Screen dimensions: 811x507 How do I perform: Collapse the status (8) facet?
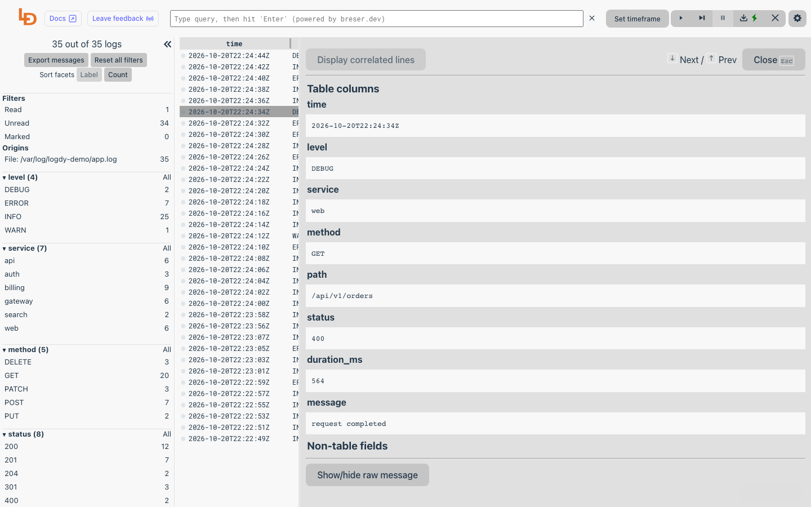(23, 434)
